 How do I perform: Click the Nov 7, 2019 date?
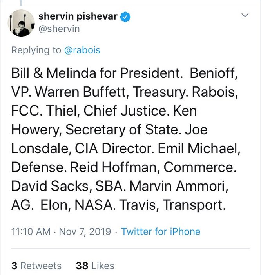tap(85, 231)
